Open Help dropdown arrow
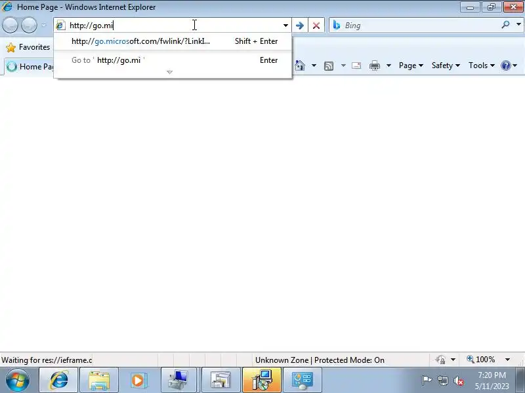 (x=515, y=65)
